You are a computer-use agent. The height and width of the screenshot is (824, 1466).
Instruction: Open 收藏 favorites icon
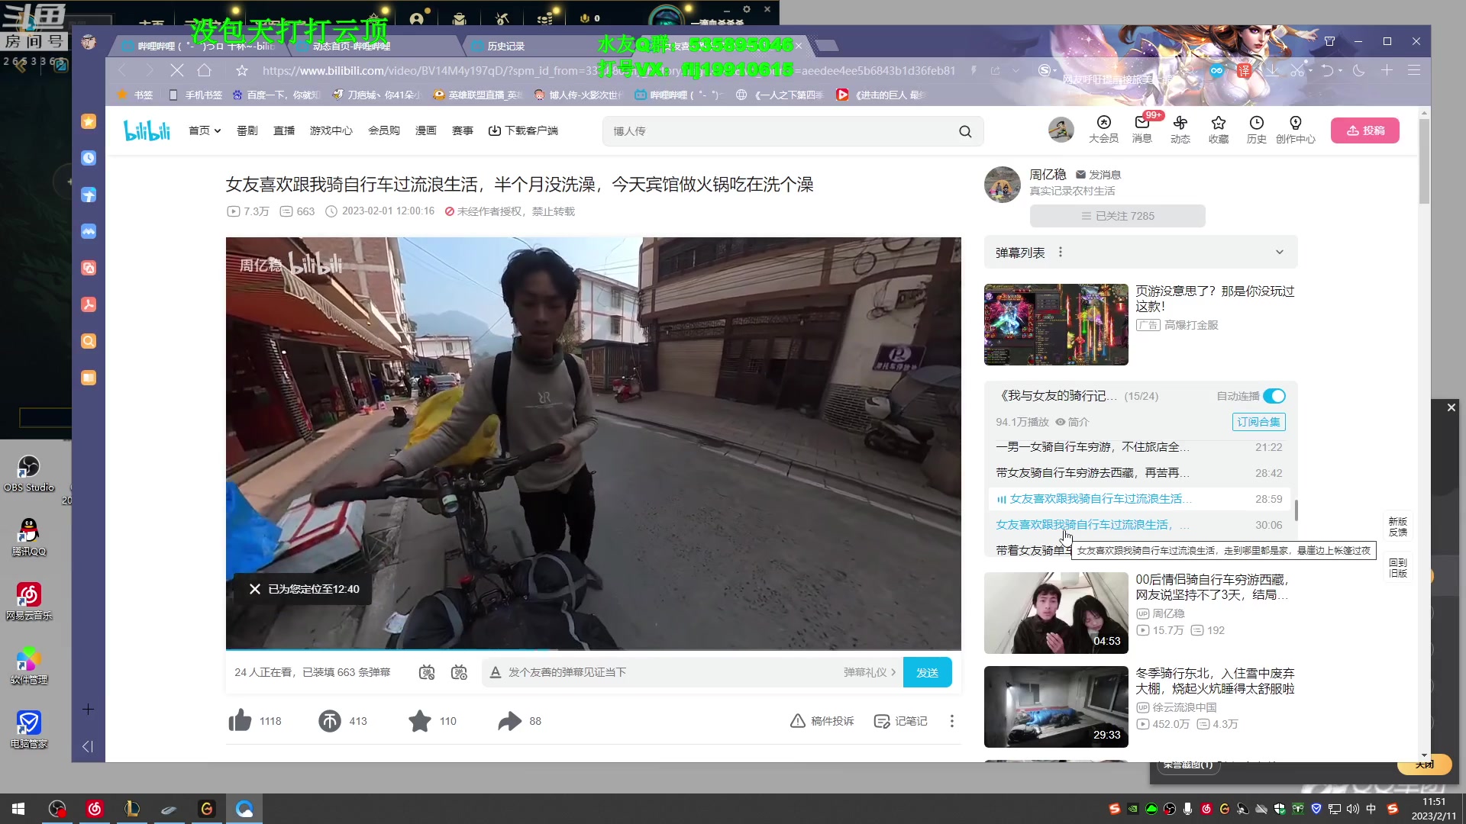click(x=1219, y=130)
